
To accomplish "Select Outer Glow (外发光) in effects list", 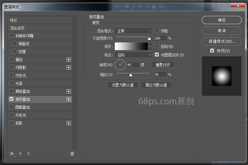I will (x=21, y=115).
